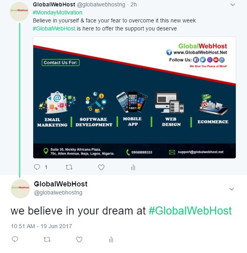Reply to the MondayMotivation tweet

point(37,167)
